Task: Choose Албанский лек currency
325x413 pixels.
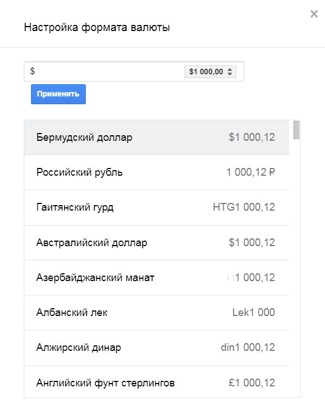Action: tap(157, 313)
